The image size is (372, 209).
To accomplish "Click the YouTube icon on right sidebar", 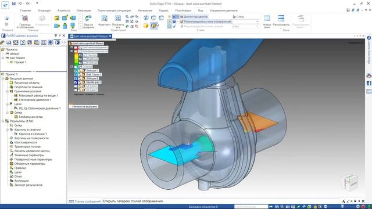I will [369, 75].
